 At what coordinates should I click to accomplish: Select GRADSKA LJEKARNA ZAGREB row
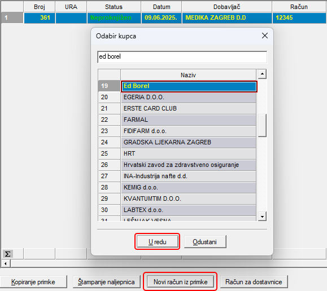pos(188,142)
